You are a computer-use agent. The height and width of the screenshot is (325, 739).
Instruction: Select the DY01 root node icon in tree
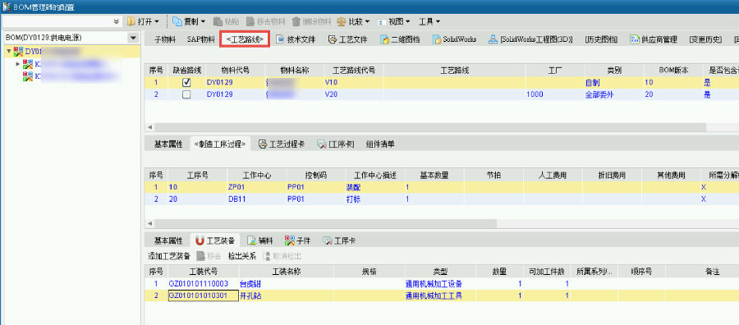pos(19,52)
